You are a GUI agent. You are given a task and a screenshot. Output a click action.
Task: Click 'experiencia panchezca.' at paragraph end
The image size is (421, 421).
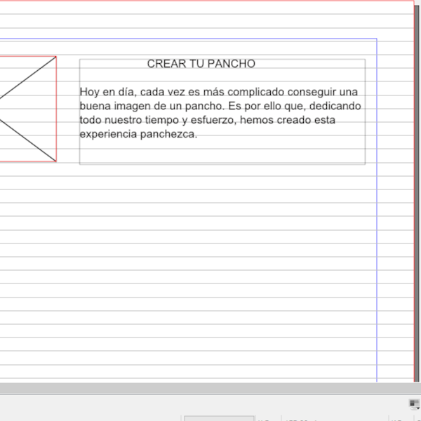[x=138, y=135]
